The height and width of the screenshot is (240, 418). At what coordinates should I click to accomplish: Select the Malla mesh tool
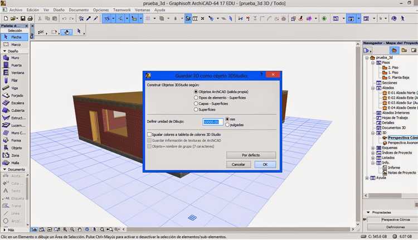tap(14, 163)
